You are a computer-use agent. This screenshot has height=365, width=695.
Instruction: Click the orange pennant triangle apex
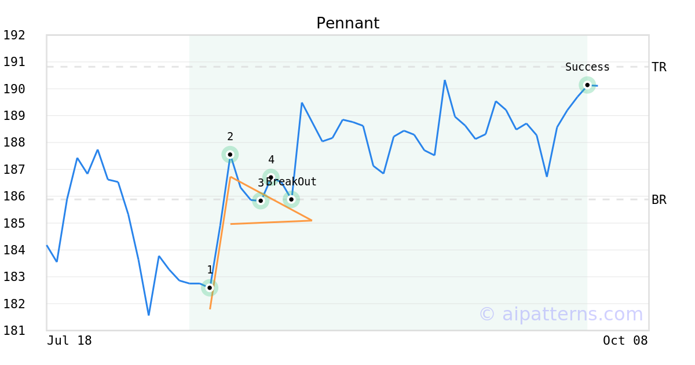[x=312, y=220]
